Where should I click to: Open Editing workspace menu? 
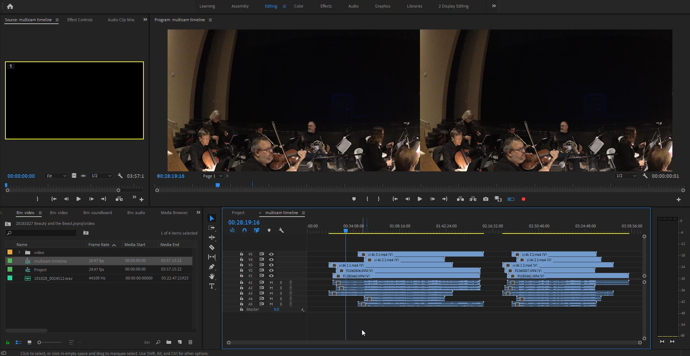[x=284, y=6]
